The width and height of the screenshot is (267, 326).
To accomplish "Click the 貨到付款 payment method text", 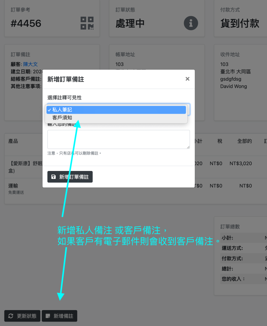I will point(240,24).
